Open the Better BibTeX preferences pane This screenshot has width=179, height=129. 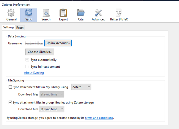(x=119, y=15)
